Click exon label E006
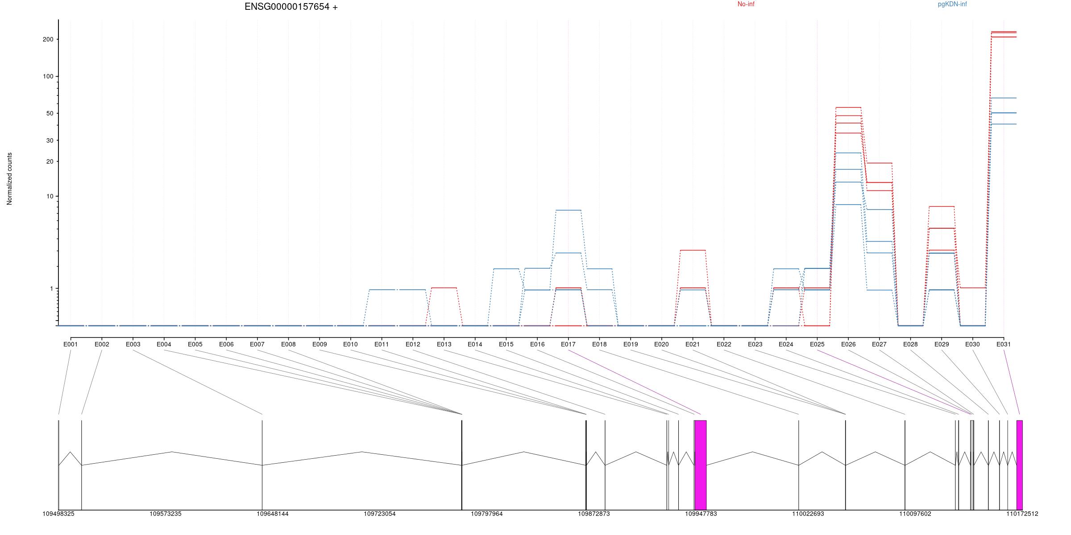Viewport: 1071px width, 535px height. click(x=226, y=344)
